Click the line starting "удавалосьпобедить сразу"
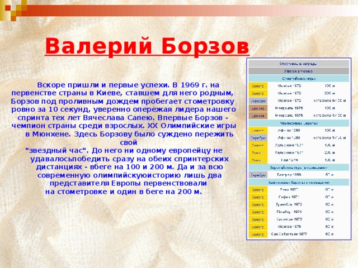This screenshot has height=268, width=358. pyautogui.click(x=129, y=159)
